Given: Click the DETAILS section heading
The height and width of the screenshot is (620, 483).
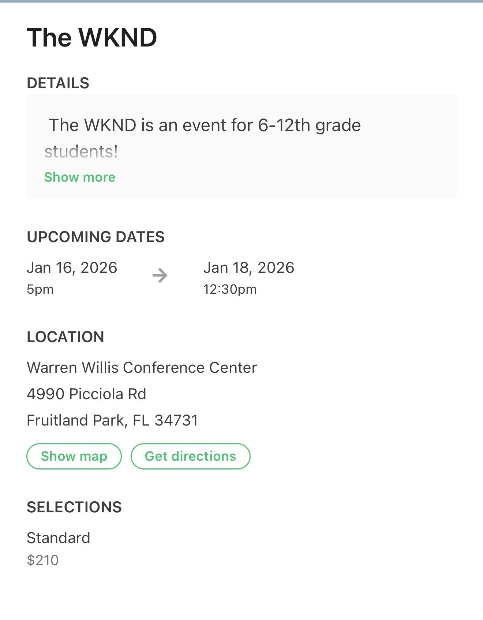Looking at the screenshot, I should coord(58,83).
